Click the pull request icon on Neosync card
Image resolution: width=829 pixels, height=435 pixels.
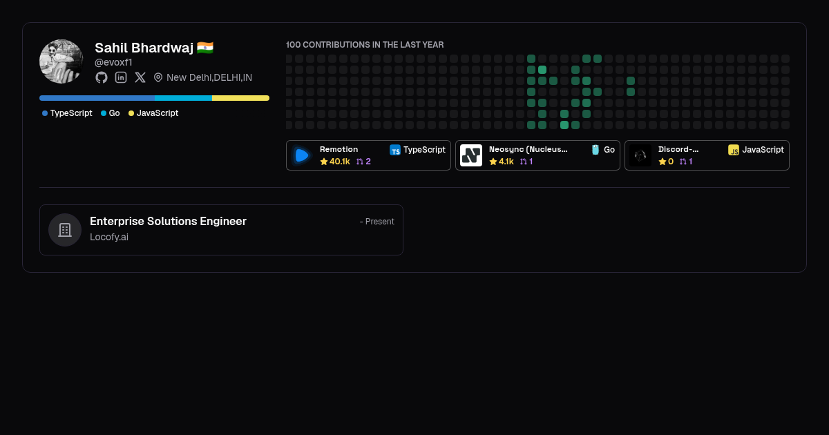coord(523,162)
